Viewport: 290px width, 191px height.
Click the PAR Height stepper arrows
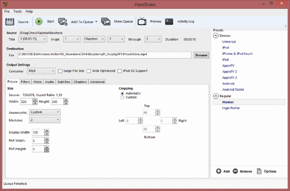(47, 149)
